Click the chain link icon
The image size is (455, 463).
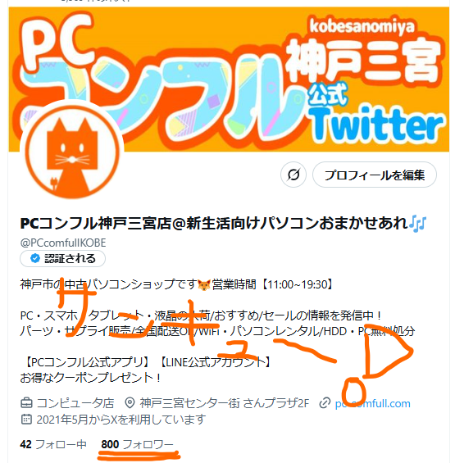325,403
